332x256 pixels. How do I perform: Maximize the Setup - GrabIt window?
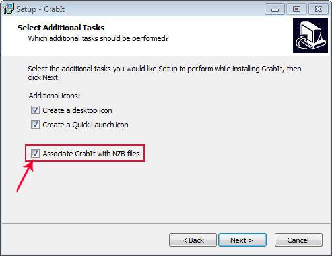click(x=296, y=9)
